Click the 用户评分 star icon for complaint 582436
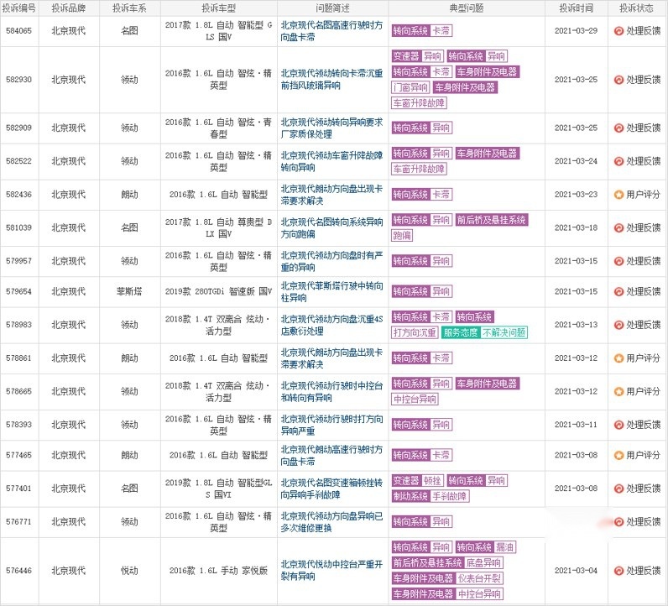This screenshot has width=668, height=606. click(618, 195)
